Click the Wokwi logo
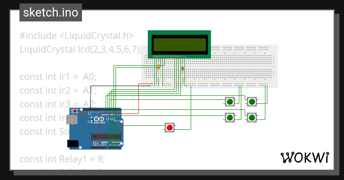The image size is (344, 180). pyautogui.click(x=304, y=158)
